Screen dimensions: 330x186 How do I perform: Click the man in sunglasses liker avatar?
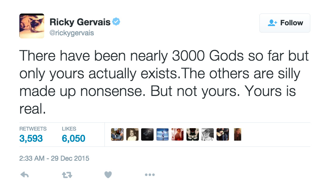click(x=177, y=134)
